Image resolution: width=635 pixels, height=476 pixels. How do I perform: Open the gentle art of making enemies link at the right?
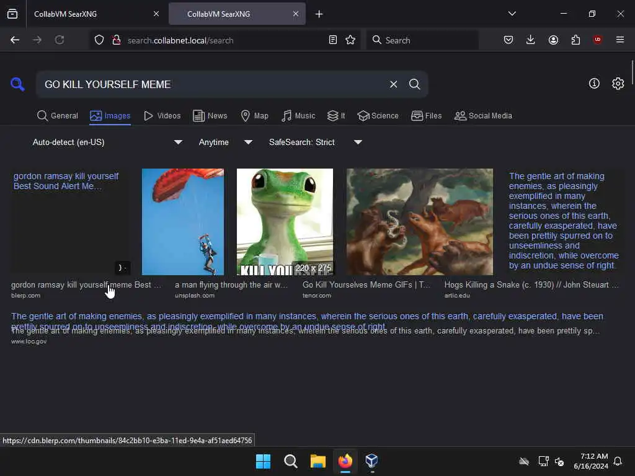click(564, 221)
